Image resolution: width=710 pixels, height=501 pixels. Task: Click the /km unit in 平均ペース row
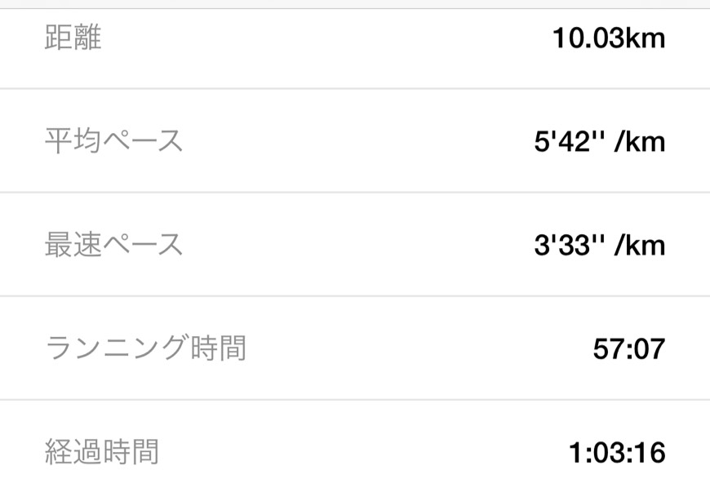[640, 142]
